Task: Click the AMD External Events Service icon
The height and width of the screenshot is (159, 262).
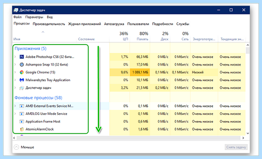Action: (x=22, y=106)
